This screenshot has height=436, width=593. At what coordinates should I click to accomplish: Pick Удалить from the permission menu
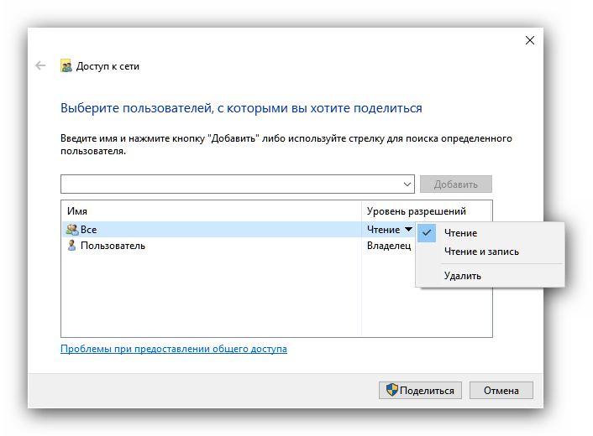coord(462,276)
